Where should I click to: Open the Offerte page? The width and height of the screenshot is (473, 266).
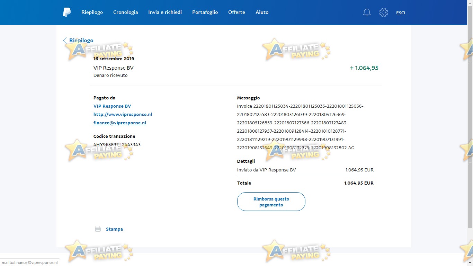(x=237, y=12)
